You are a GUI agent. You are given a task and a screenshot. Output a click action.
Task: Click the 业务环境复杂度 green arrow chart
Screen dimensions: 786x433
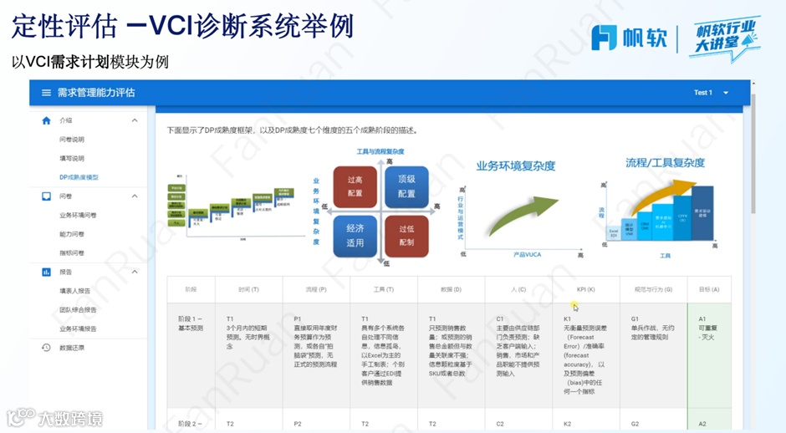(x=521, y=216)
